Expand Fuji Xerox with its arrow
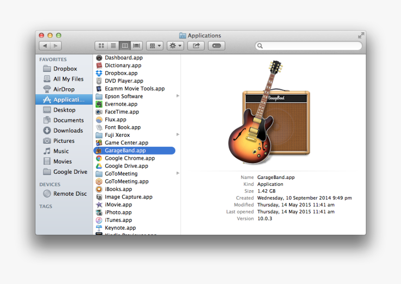401x284 pixels. pyautogui.click(x=178, y=135)
